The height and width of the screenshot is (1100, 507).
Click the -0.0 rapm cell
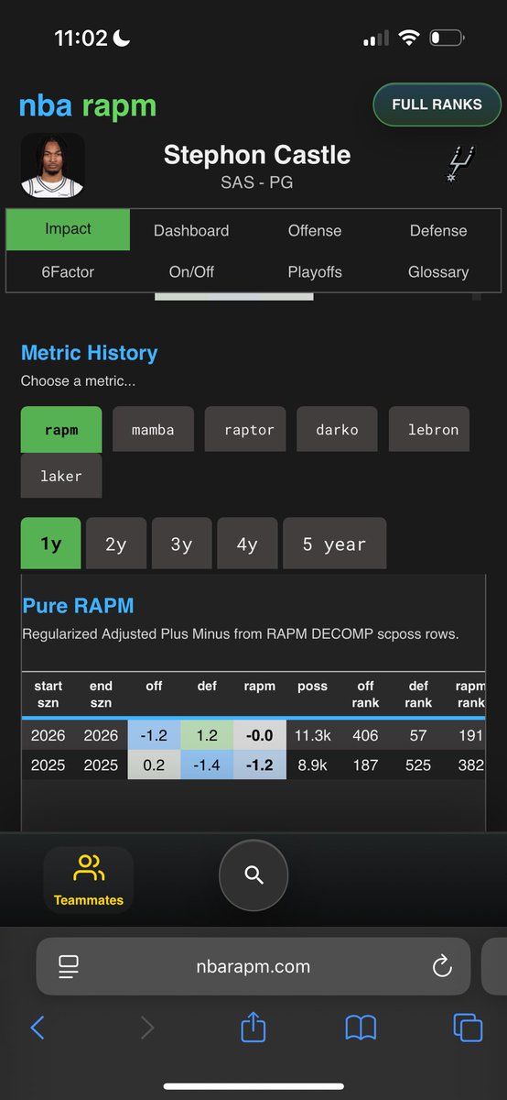pos(260,736)
